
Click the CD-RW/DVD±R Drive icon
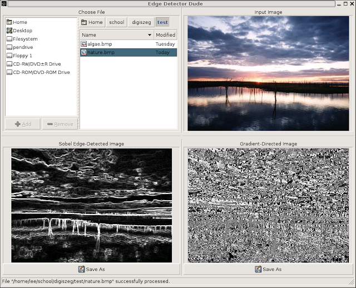[x=9, y=64]
